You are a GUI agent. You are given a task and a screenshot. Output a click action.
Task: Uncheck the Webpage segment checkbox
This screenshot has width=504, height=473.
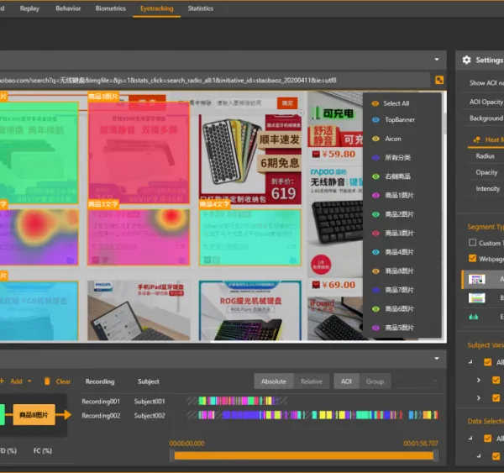[x=472, y=259]
